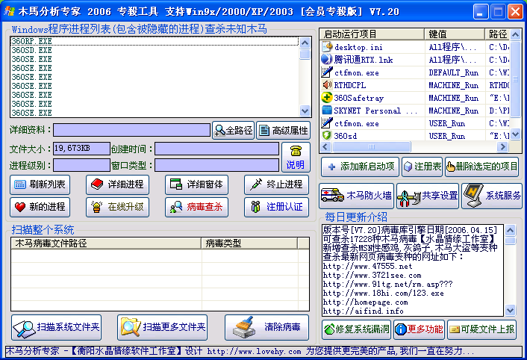The width and height of the screenshot is (527, 360).
Task: Click title bar app icon
Action: tap(10, 11)
